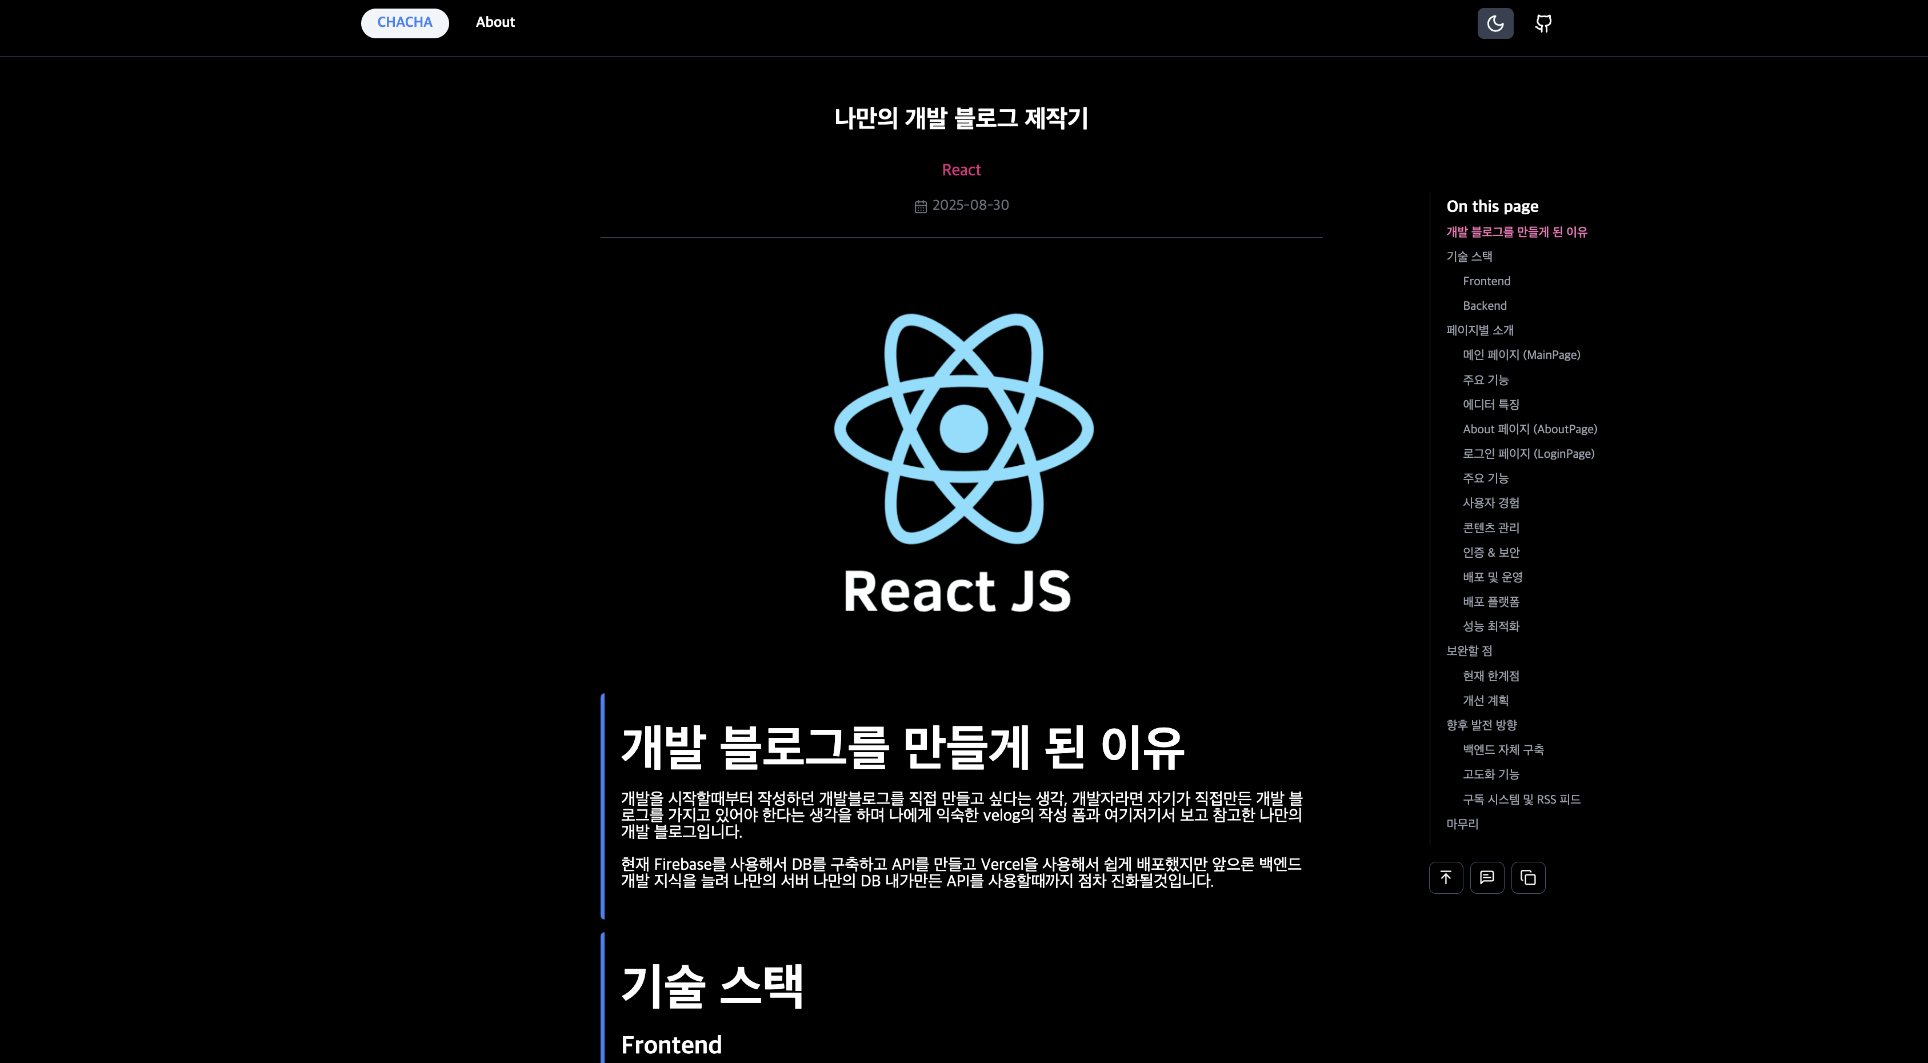Open '고도화 기능' section link
This screenshot has height=1063, width=1928.
pos(1490,774)
